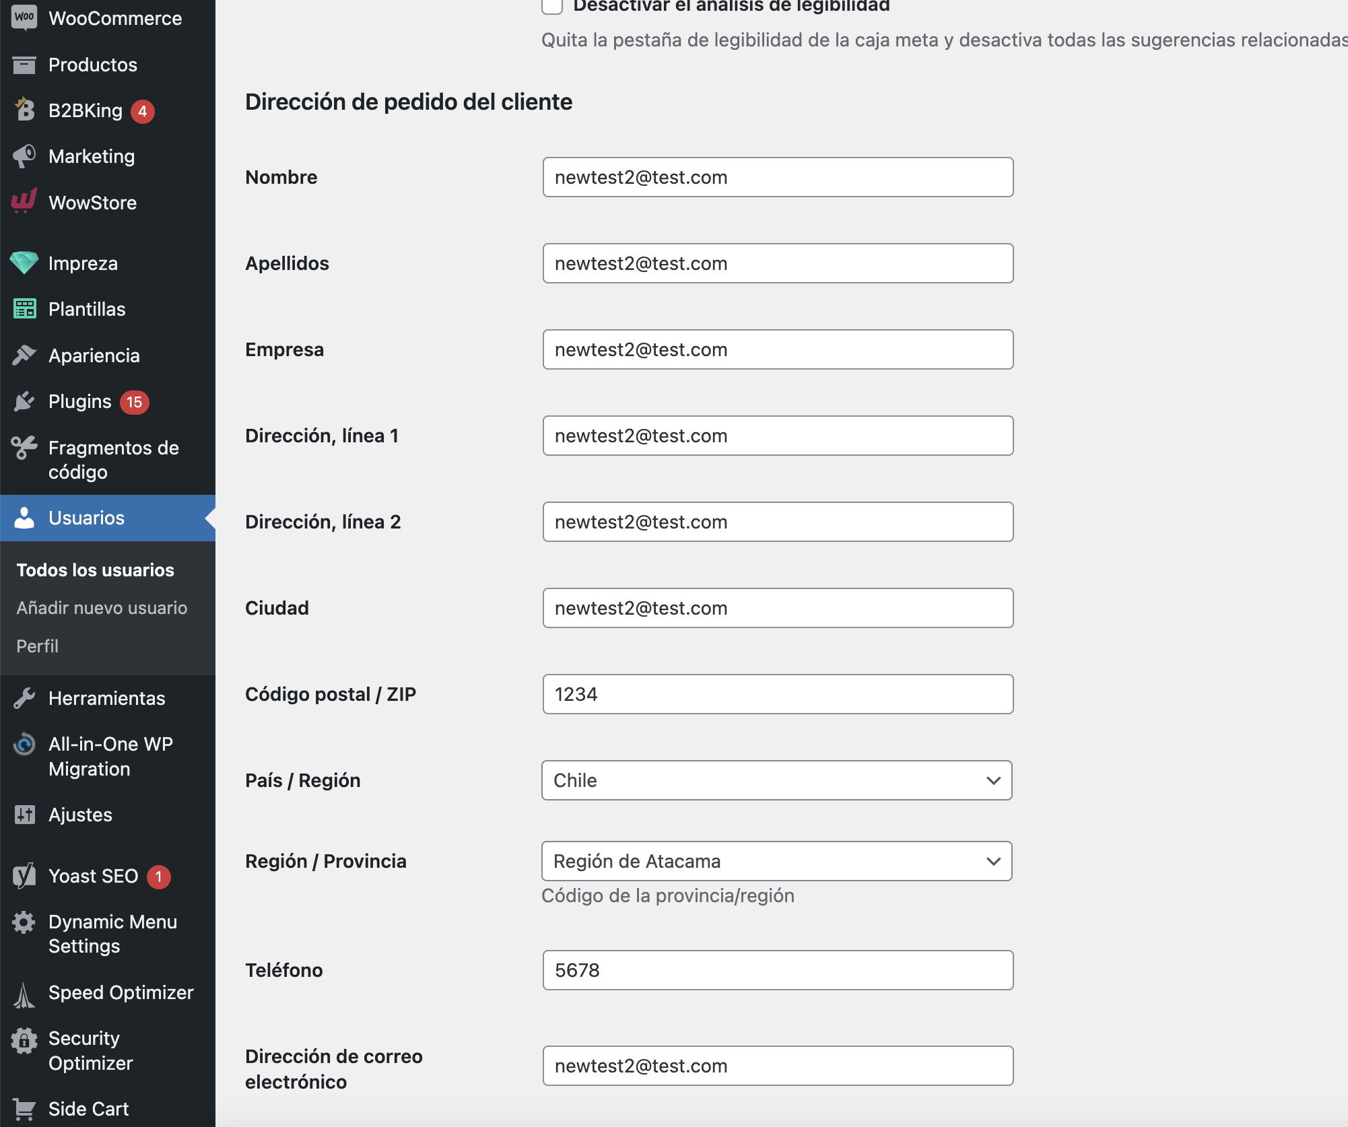Click the WooCommerce icon in sidebar
The width and height of the screenshot is (1348, 1127).
(x=24, y=18)
